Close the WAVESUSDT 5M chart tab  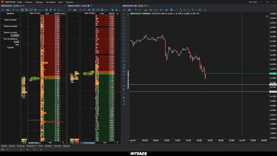click(x=148, y=6)
